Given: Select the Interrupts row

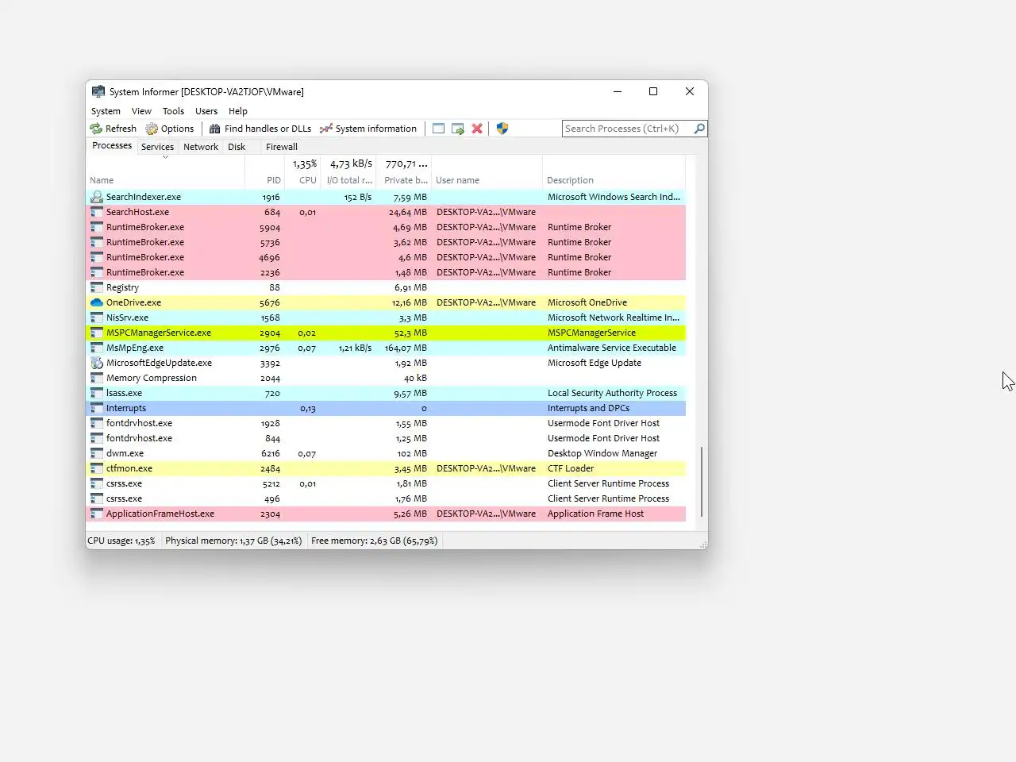Looking at the screenshot, I should coord(386,408).
